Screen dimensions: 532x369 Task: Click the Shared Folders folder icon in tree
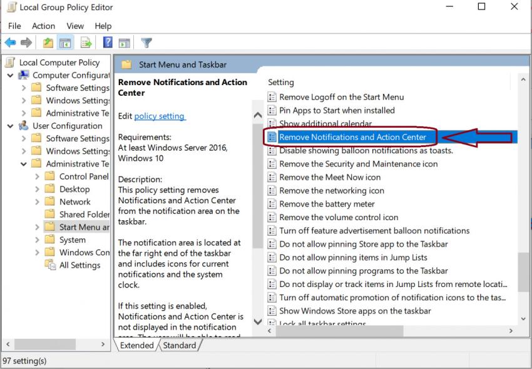coord(50,214)
